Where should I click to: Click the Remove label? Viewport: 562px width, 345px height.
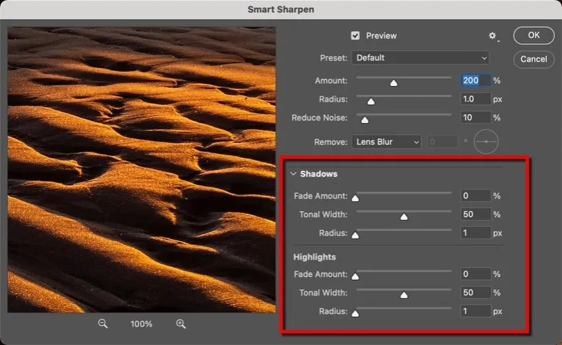331,142
